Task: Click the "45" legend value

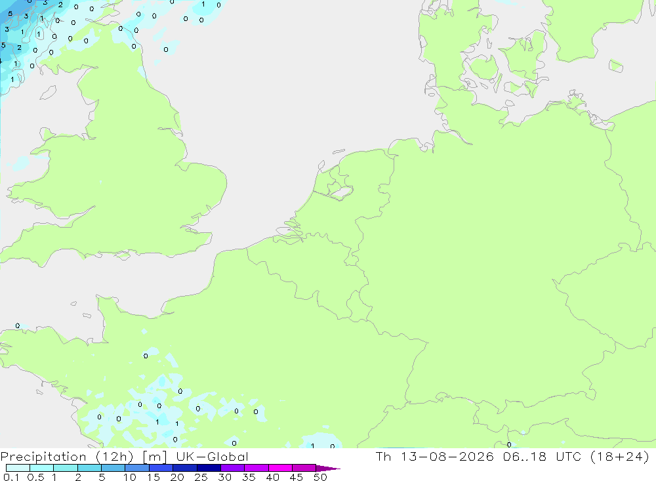Action: (297, 477)
